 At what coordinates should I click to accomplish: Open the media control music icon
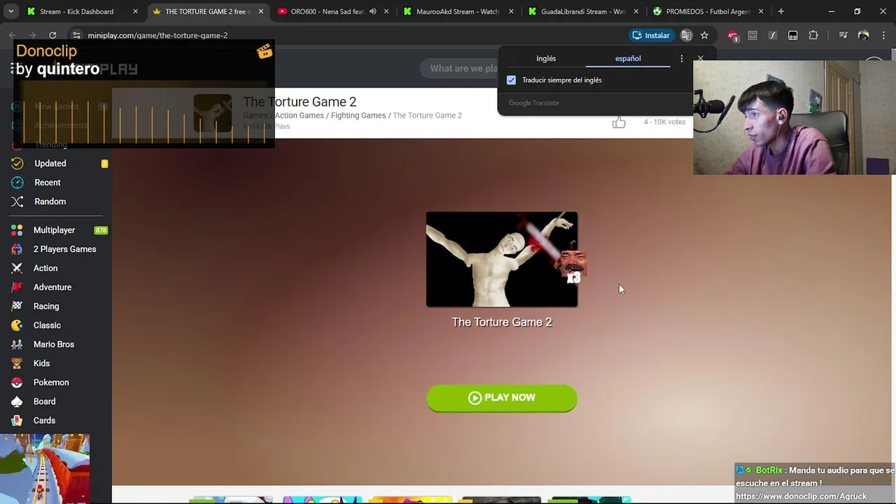point(843,35)
